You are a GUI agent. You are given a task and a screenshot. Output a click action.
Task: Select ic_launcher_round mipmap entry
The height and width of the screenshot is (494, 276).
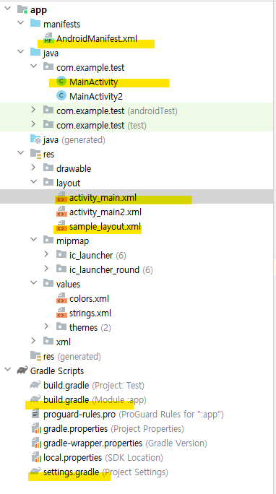point(104,270)
